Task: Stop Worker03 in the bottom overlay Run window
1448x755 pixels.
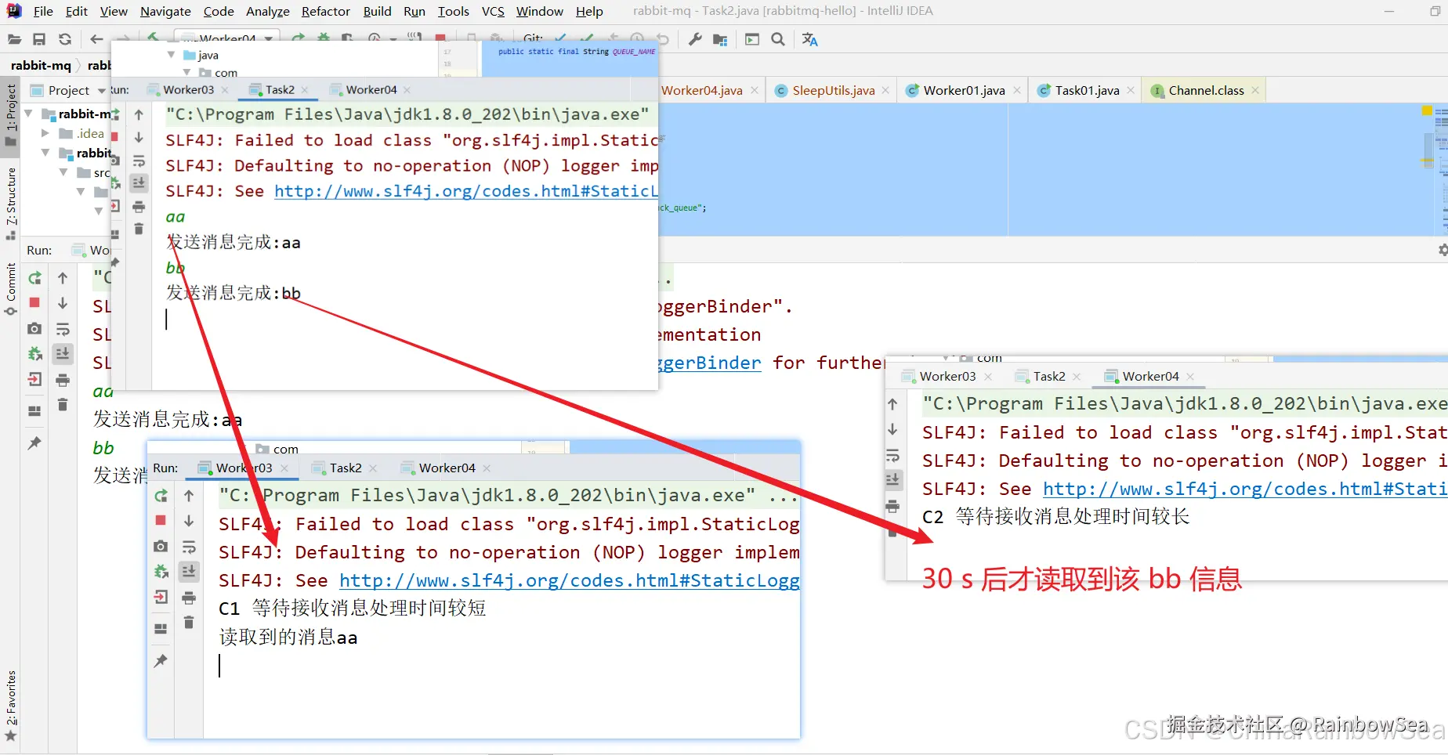Action: pyautogui.click(x=161, y=521)
